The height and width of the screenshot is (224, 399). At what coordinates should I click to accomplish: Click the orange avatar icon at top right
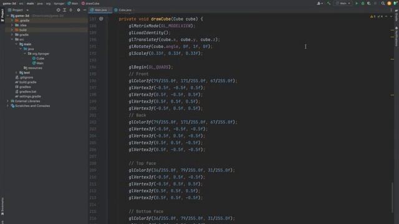pyautogui.click(x=389, y=3)
